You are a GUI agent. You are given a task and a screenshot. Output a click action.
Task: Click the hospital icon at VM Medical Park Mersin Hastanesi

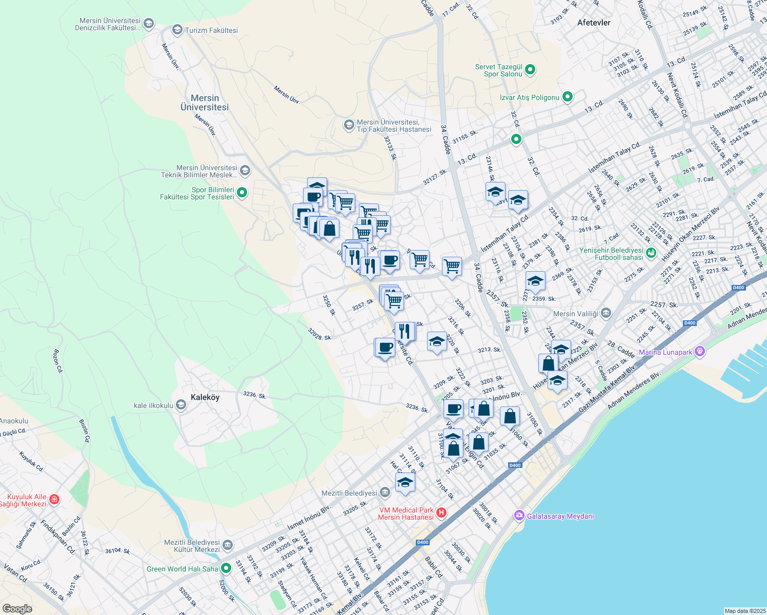pos(441,512)
